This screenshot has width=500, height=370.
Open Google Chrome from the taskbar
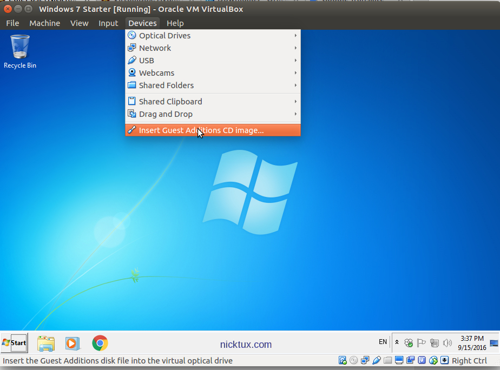pos(100,343)
